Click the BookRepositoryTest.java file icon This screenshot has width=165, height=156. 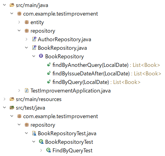click(x=34, y=133)
